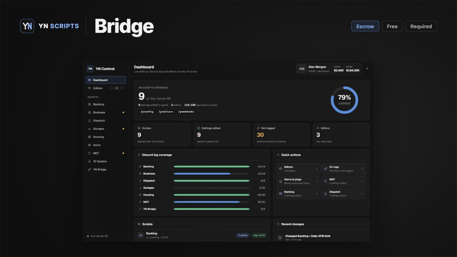Click the YN Control logo in sidebar
Image resolution: width=457 pixels, height=257 pixels.
tap(90, 69)
